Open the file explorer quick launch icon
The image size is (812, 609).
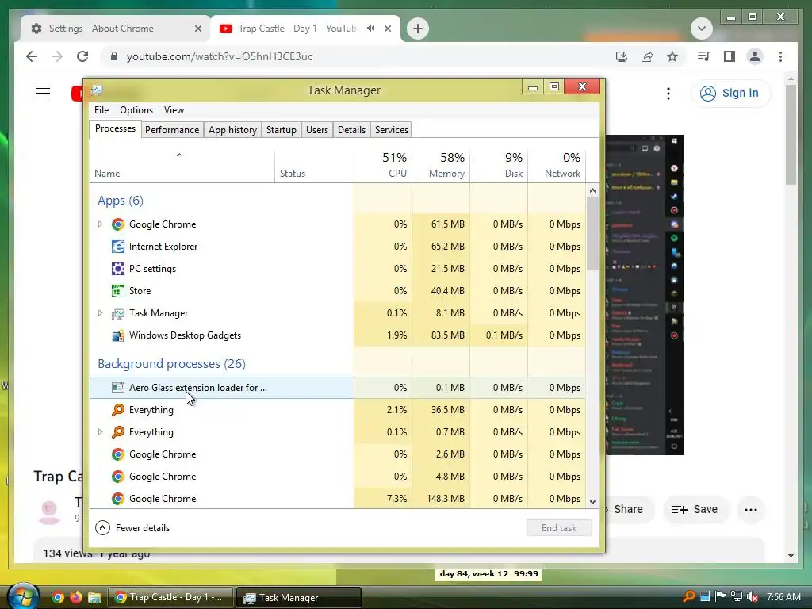[x=94, y=598]
